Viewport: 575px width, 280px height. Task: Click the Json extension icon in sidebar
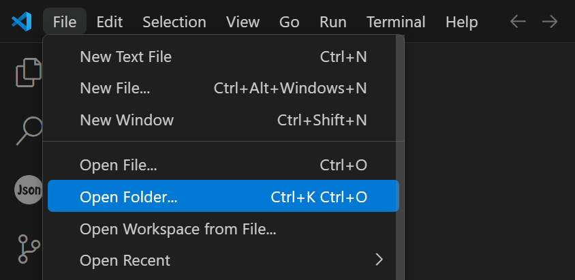(28, 190)
